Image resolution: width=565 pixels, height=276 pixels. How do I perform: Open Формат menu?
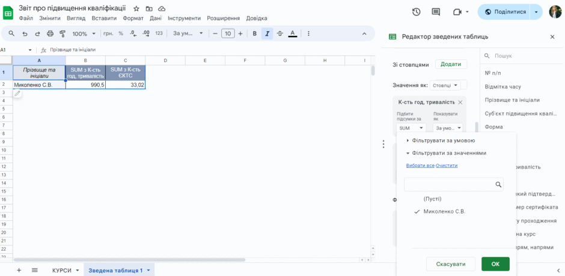click(133, 19)
